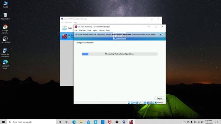Screen dimensions: 221x124
Task: Close the VirtualBox Manager window
Action: point(158,19)
